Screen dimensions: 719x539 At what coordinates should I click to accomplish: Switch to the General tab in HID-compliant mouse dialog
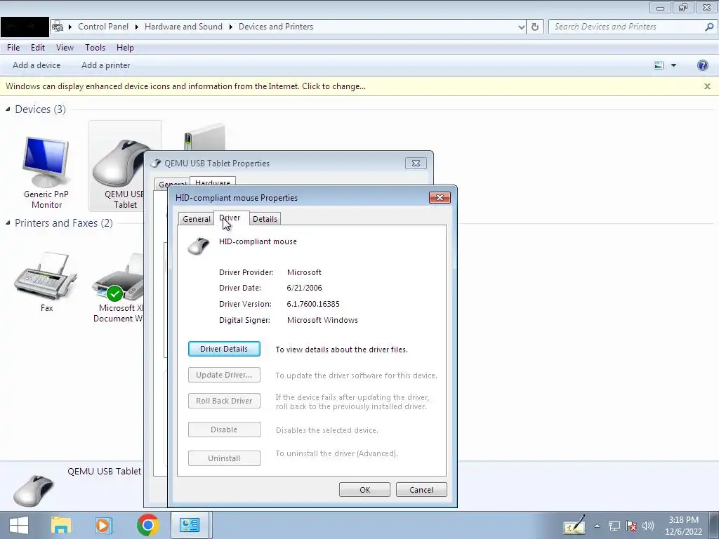point(197,219)
